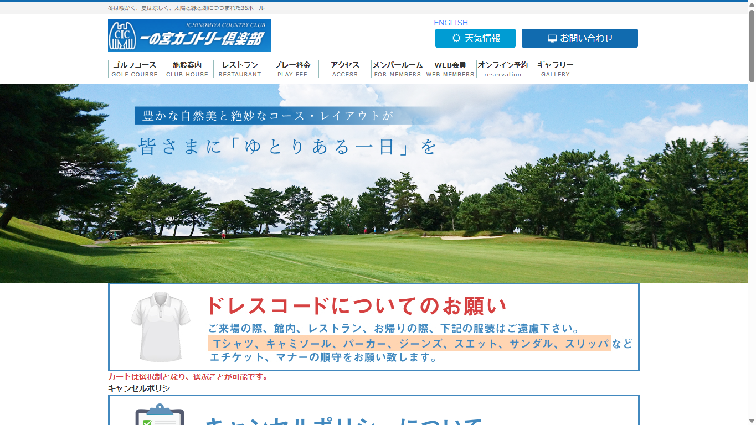The height and width of the screenshot is (425, 756).
Task: Click the キャンセルポリシー text label
Action: 143,388
